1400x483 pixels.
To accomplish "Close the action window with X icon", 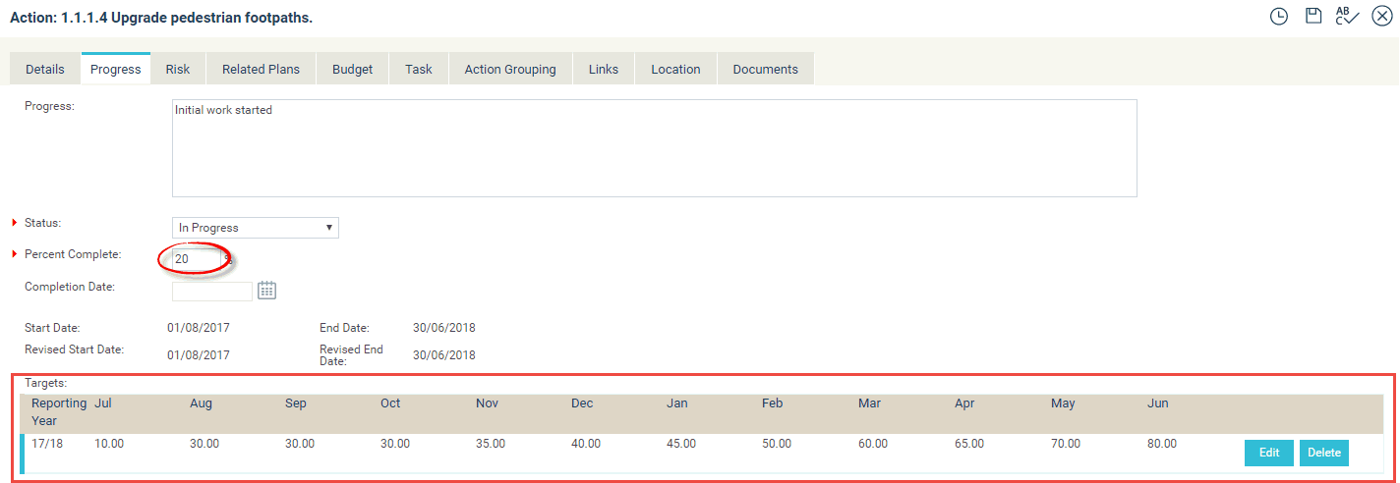I will click(x=1381, y=16).
